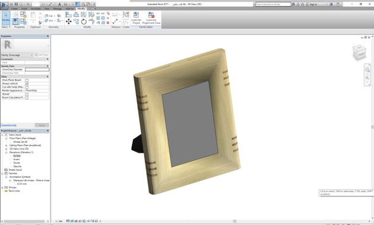Screen dimensions: 374x225
Task: Click the OmniClass Number input field
Action: coord(37,69)
